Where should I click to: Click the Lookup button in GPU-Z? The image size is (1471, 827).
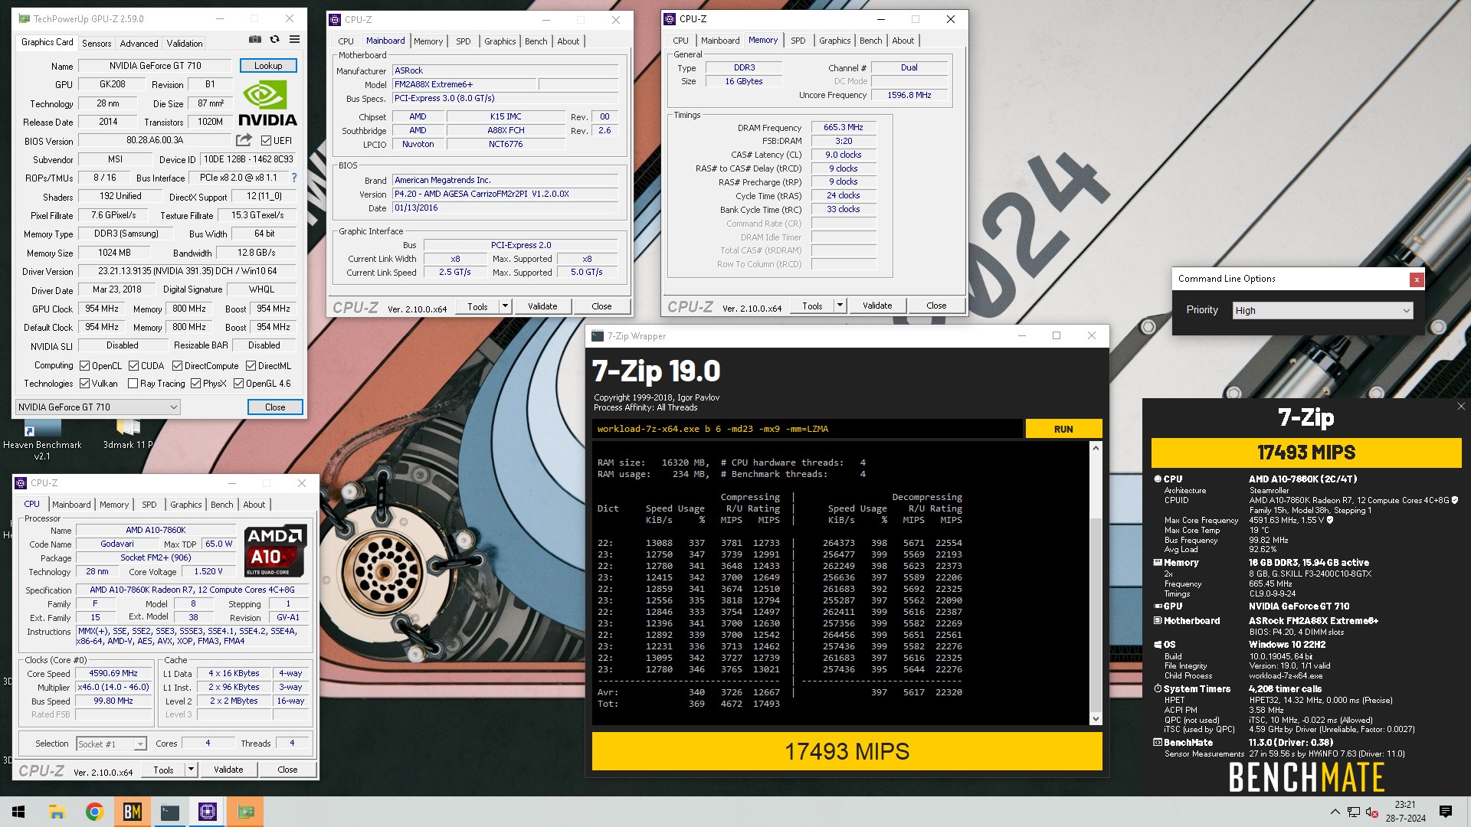(268, 66)
